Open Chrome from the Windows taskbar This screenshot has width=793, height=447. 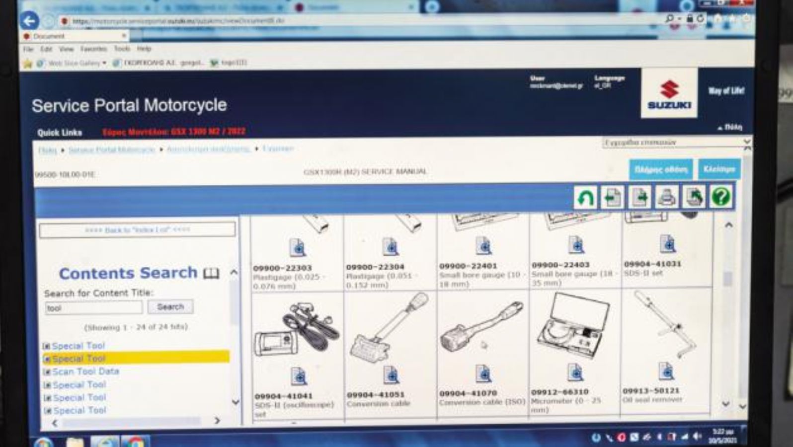[135, 441]
